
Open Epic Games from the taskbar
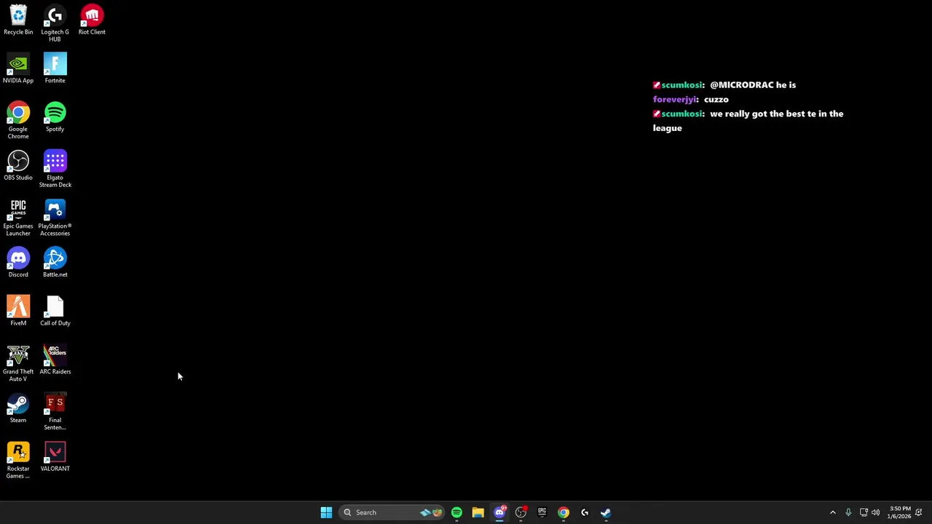542,512
